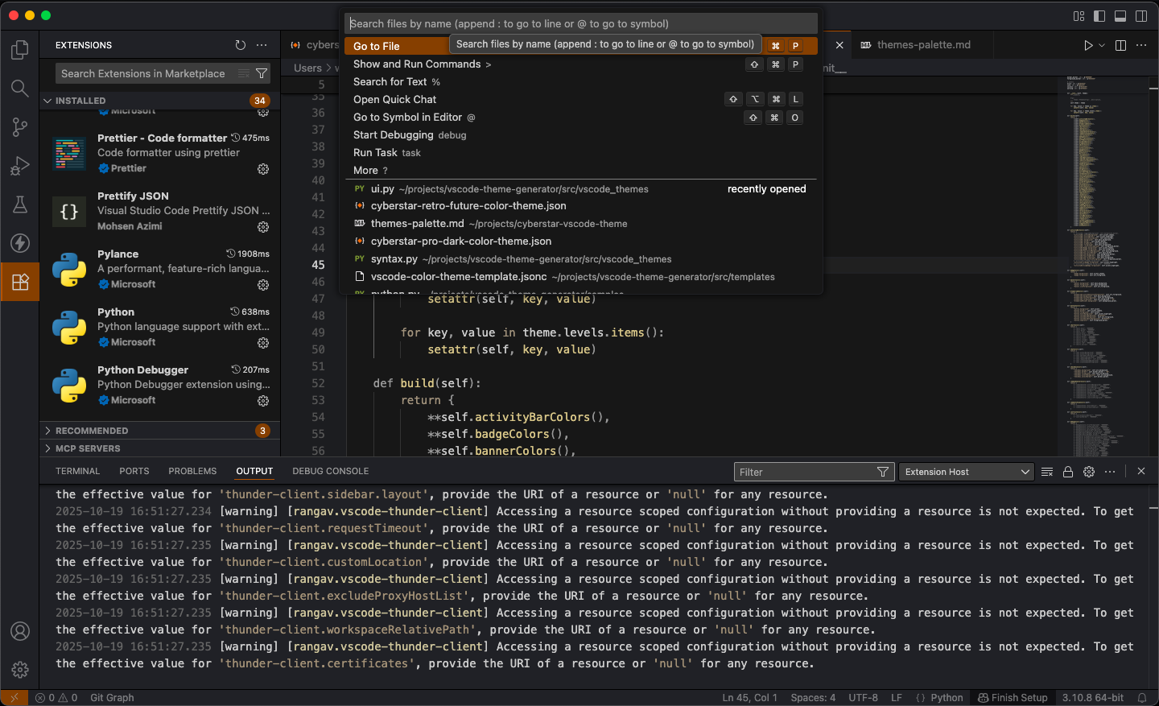Open output panel settings gear
This screenshot has width=1159, height=706.
click(x=1089, y=472)
